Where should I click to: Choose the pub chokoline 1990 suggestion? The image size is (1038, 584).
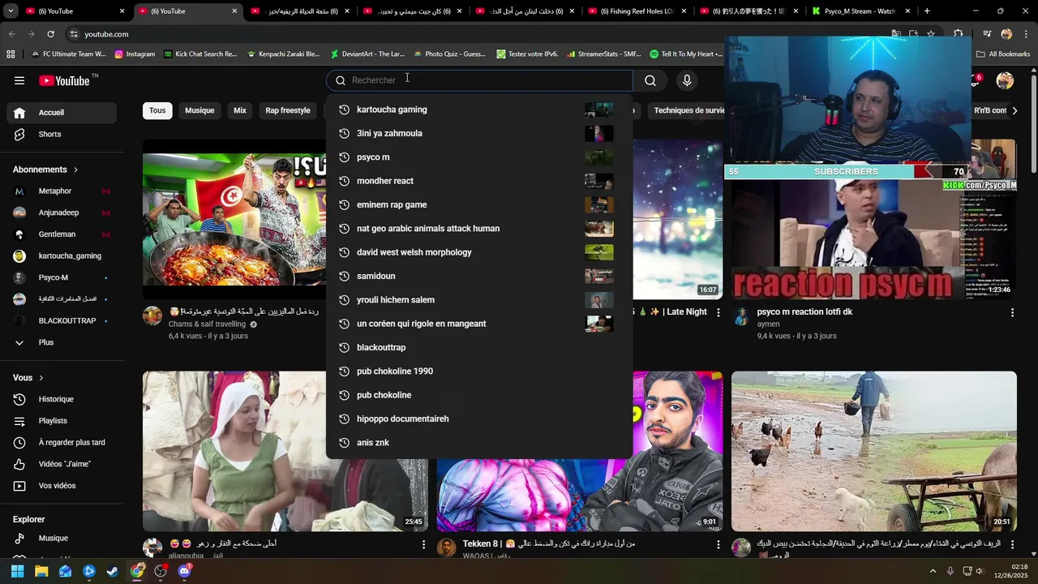[479, 371]
